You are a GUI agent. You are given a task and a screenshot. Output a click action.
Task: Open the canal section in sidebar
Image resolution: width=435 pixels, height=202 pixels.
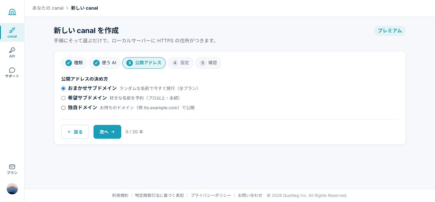click(12, 32)
